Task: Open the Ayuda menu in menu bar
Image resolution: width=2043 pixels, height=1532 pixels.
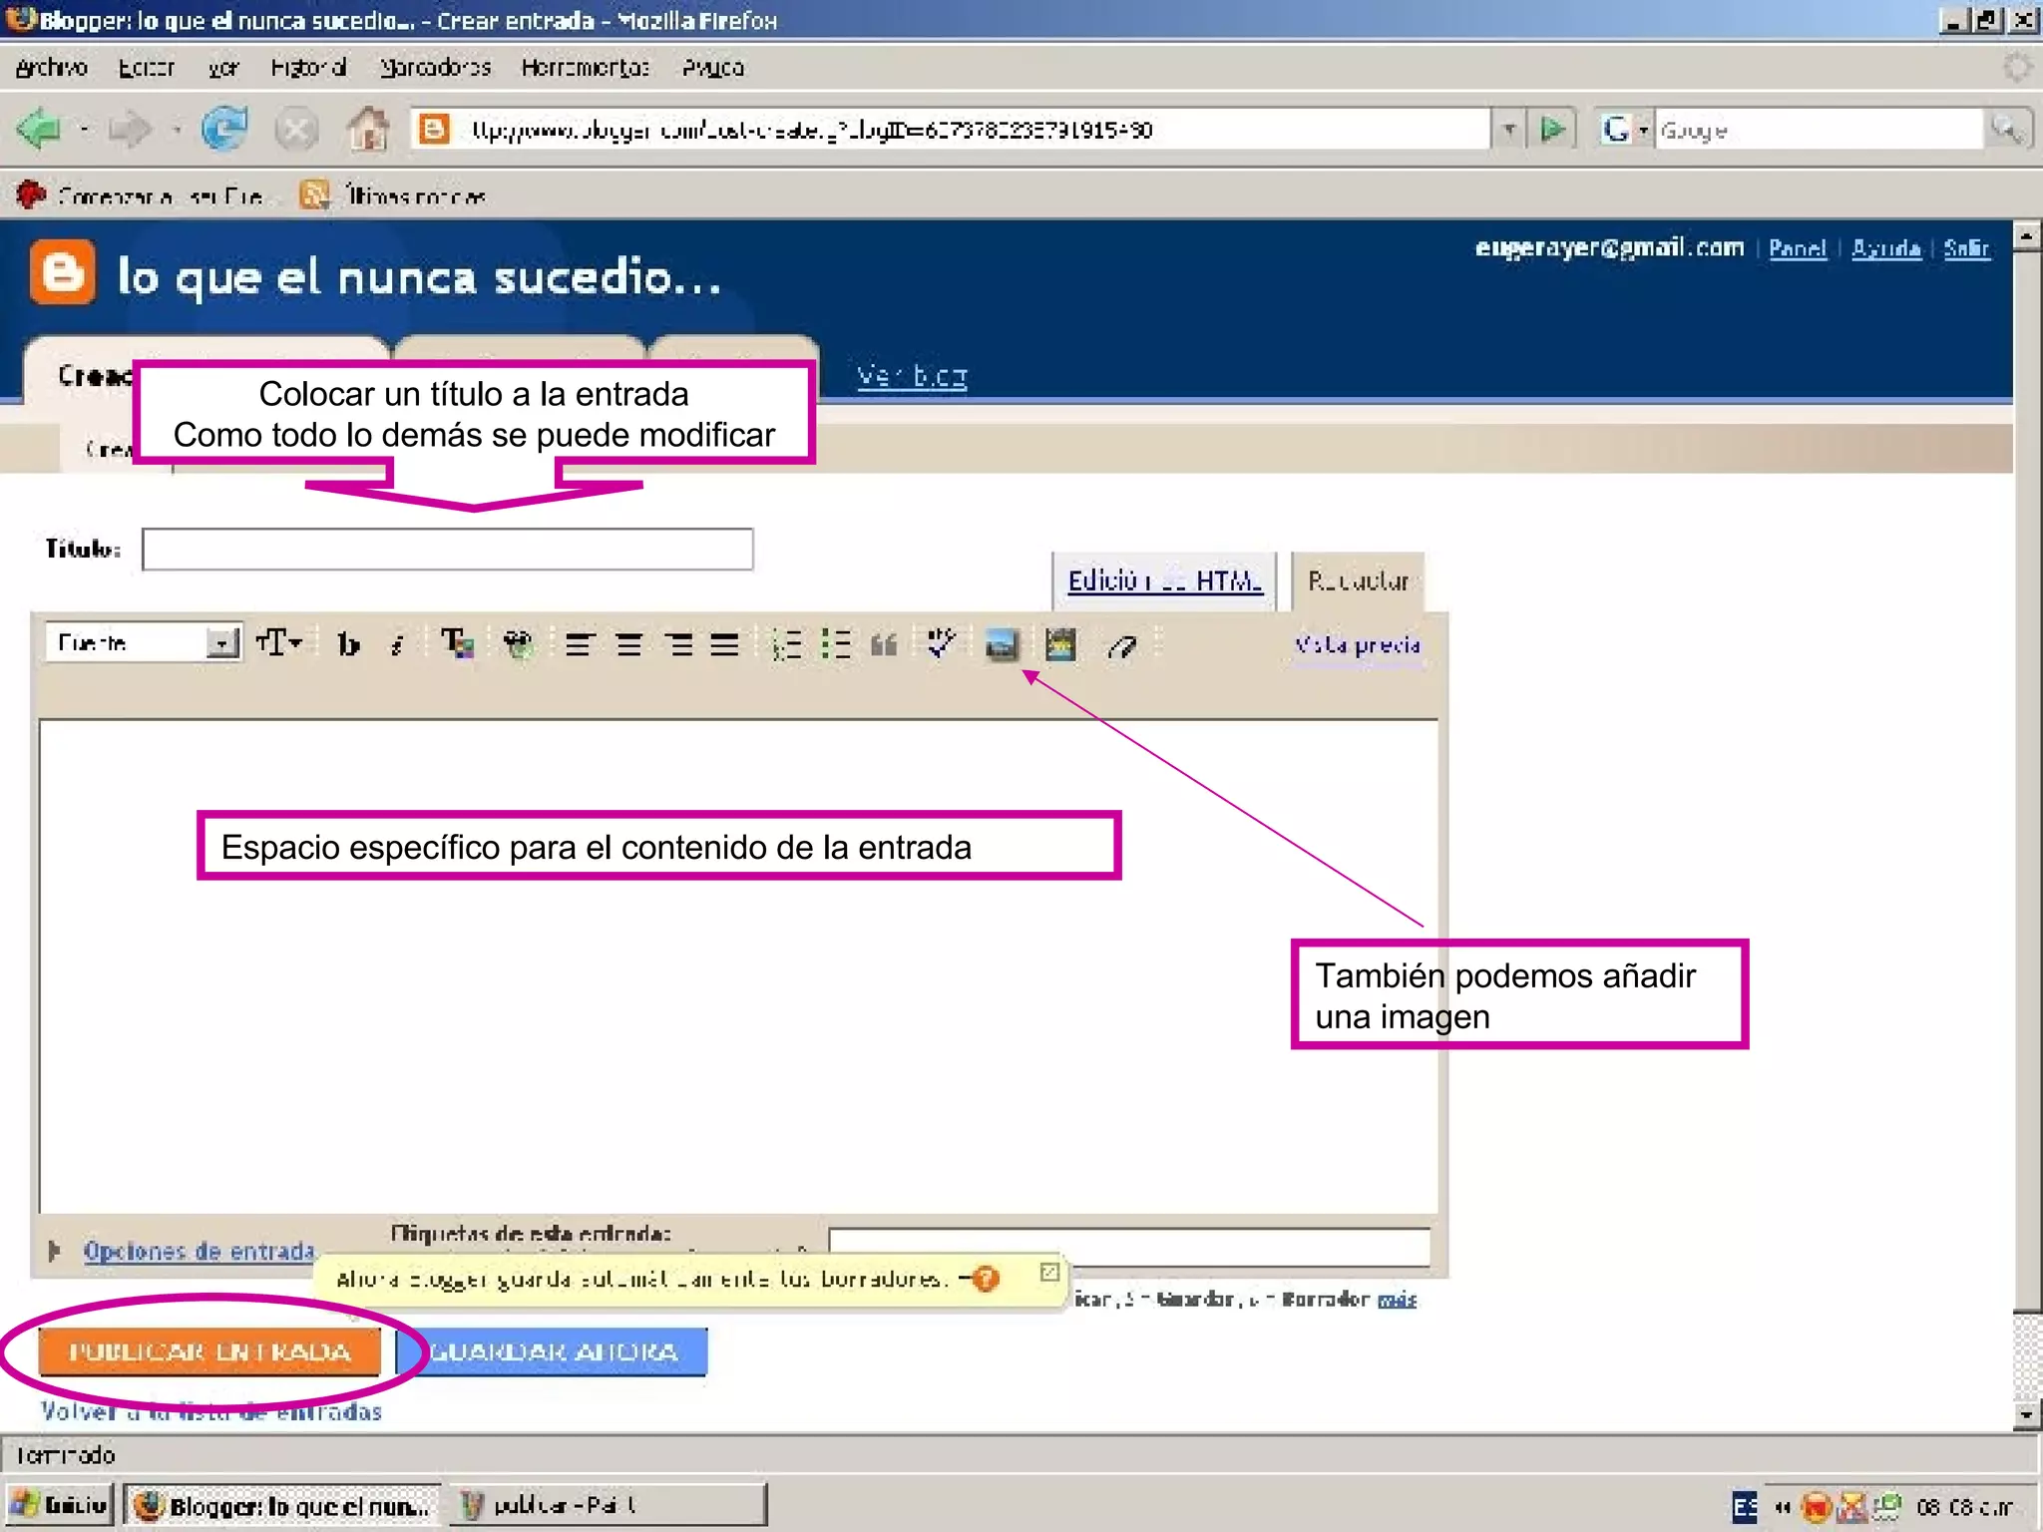Action: pyautogui.click(x=712, y=67)
